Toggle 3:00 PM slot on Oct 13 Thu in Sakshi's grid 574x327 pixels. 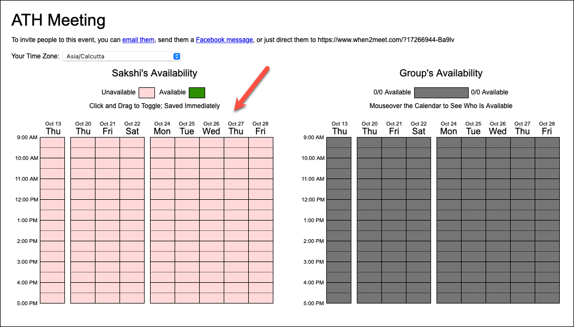(x=52, y=266)
